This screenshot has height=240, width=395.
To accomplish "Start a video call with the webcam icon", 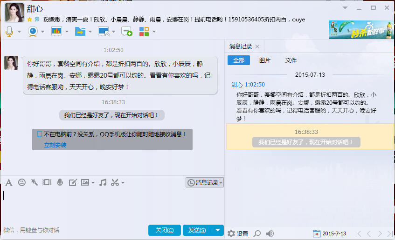I will click(x=33, y=32).
